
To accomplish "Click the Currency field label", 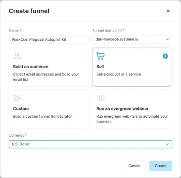I will [16, 135].
